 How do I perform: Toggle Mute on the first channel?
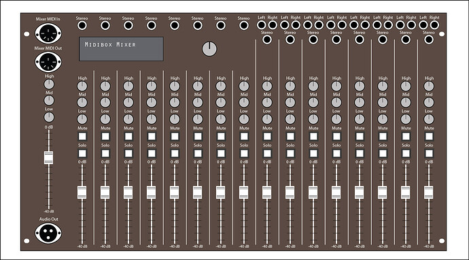pyautogui.click(x=82, y=137)
